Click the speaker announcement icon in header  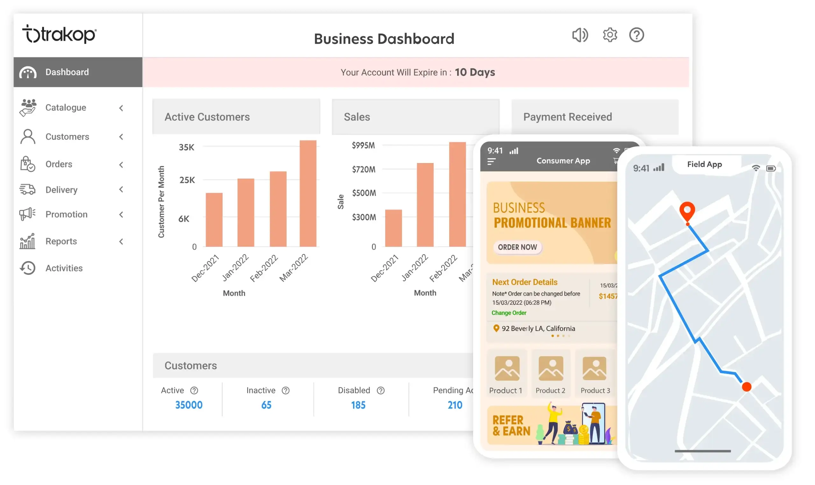pos(580,35)
